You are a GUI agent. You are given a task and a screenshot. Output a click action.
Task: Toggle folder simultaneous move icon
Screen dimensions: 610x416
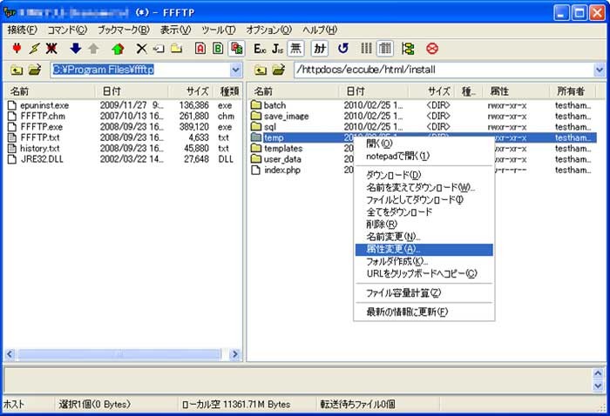(x=408, y=49)
